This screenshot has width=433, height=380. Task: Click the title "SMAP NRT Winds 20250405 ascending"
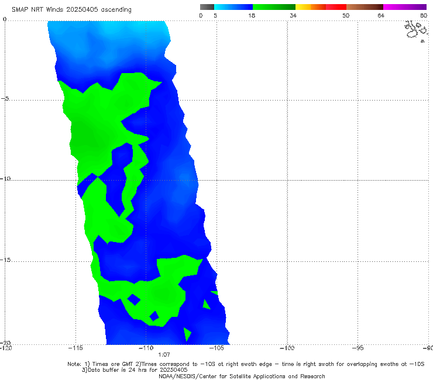pyautogui.click(x=71, y=9)
